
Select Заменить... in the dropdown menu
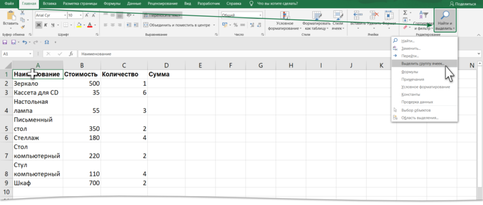pos(425,49)
